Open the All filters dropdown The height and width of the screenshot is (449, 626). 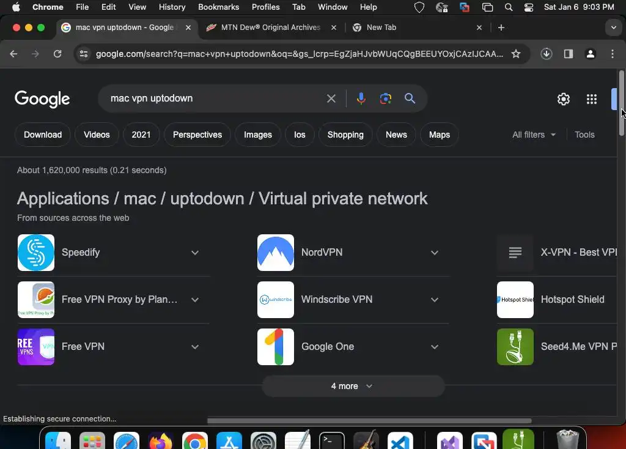(x=534, y=135)
